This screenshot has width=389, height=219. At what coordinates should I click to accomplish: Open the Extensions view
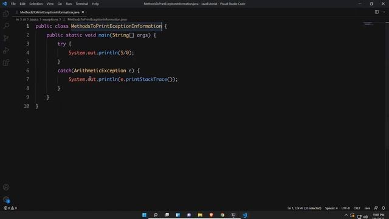click(x=6, y=62)
